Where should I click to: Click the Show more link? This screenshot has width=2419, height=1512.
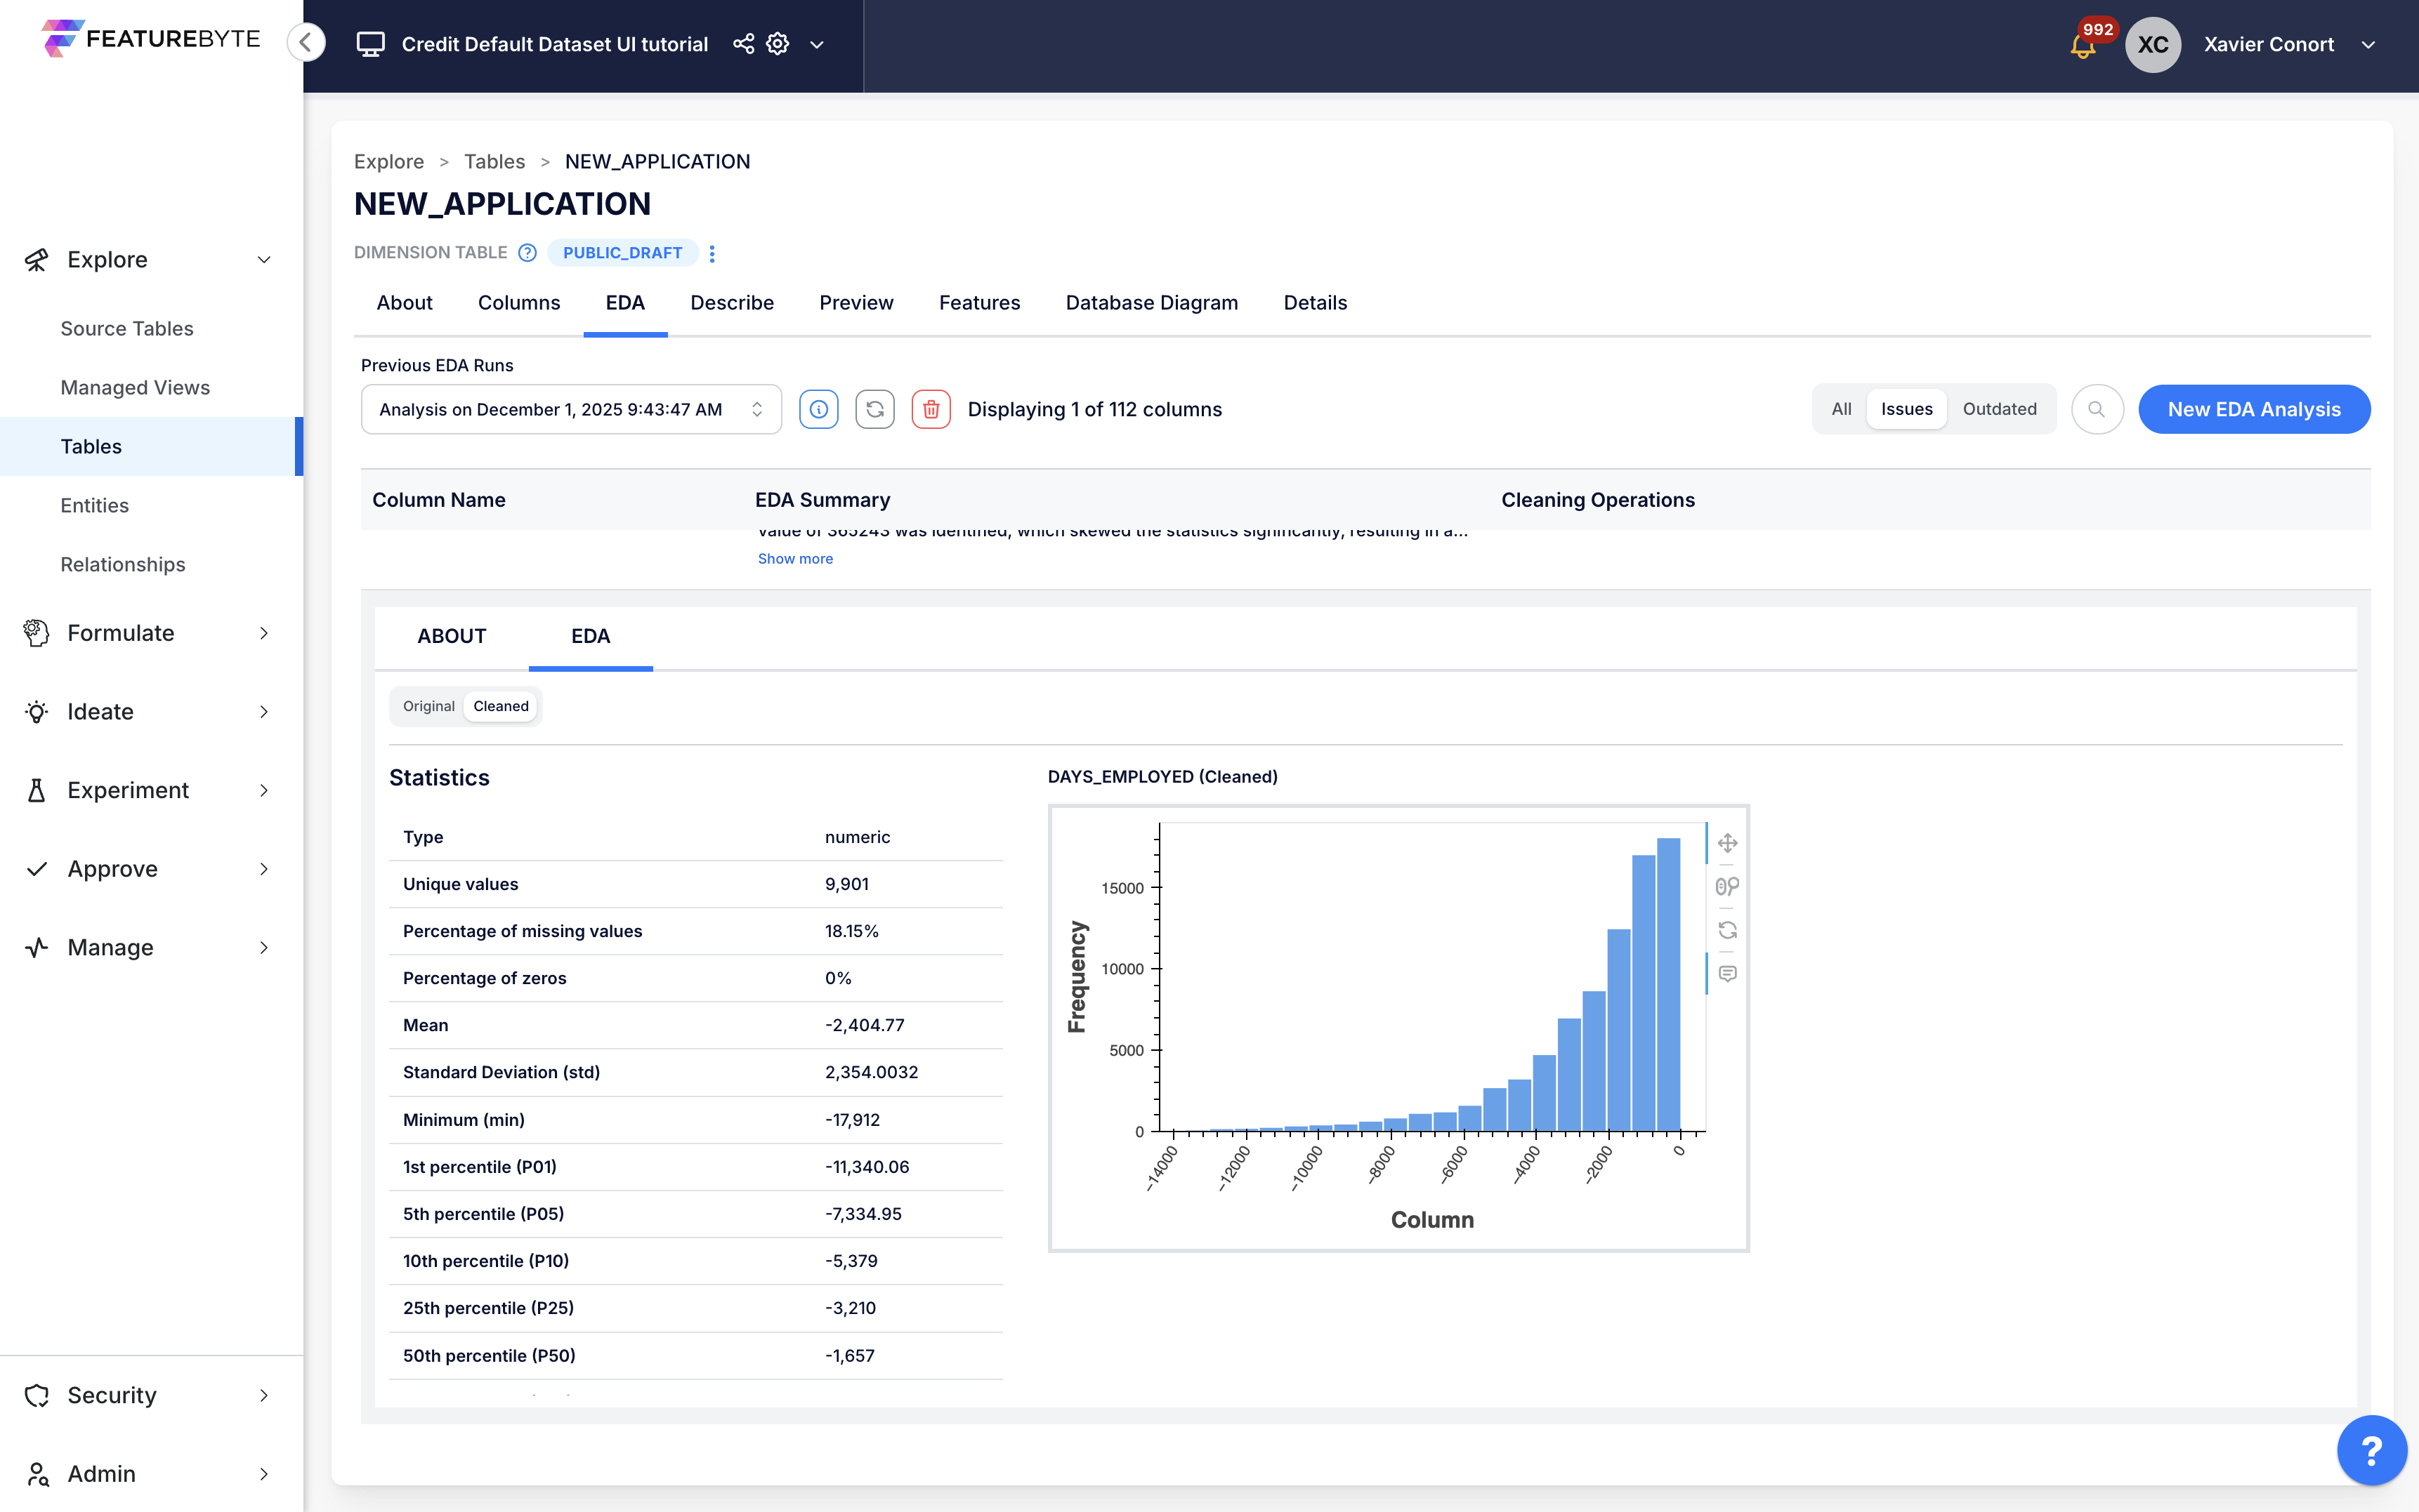coord(794,559)
